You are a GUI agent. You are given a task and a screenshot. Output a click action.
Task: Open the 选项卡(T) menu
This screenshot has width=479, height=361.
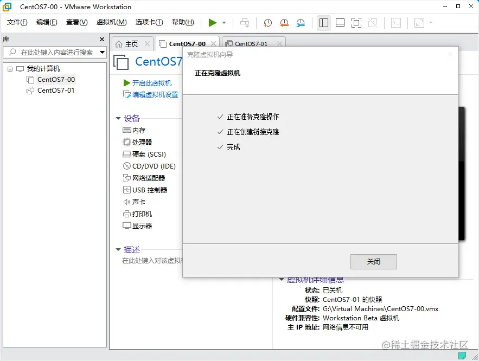click(x=149, y=22)
